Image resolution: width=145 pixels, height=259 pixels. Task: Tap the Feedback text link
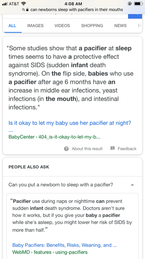[x=127, y=149]
